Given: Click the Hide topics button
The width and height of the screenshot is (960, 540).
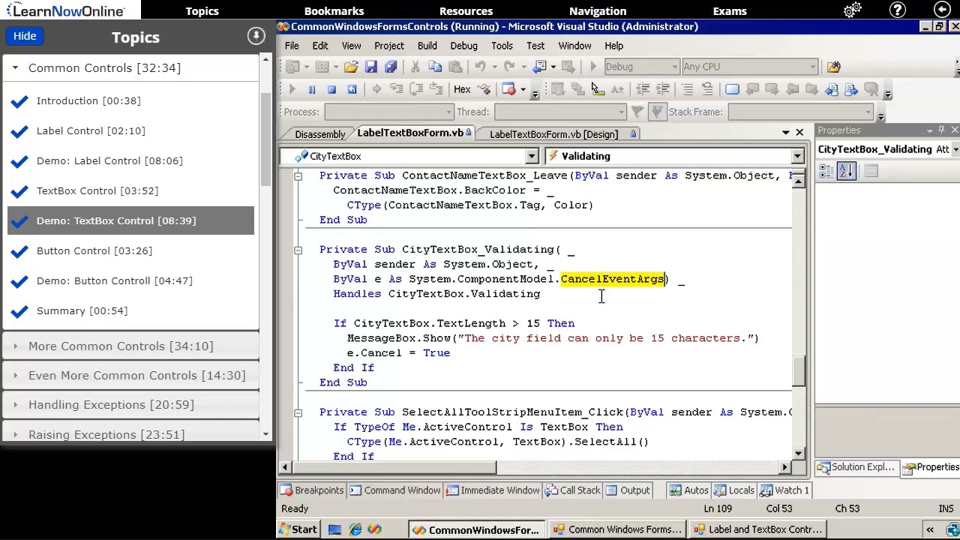Looking at the screenshot, I should tap(25, 36).
